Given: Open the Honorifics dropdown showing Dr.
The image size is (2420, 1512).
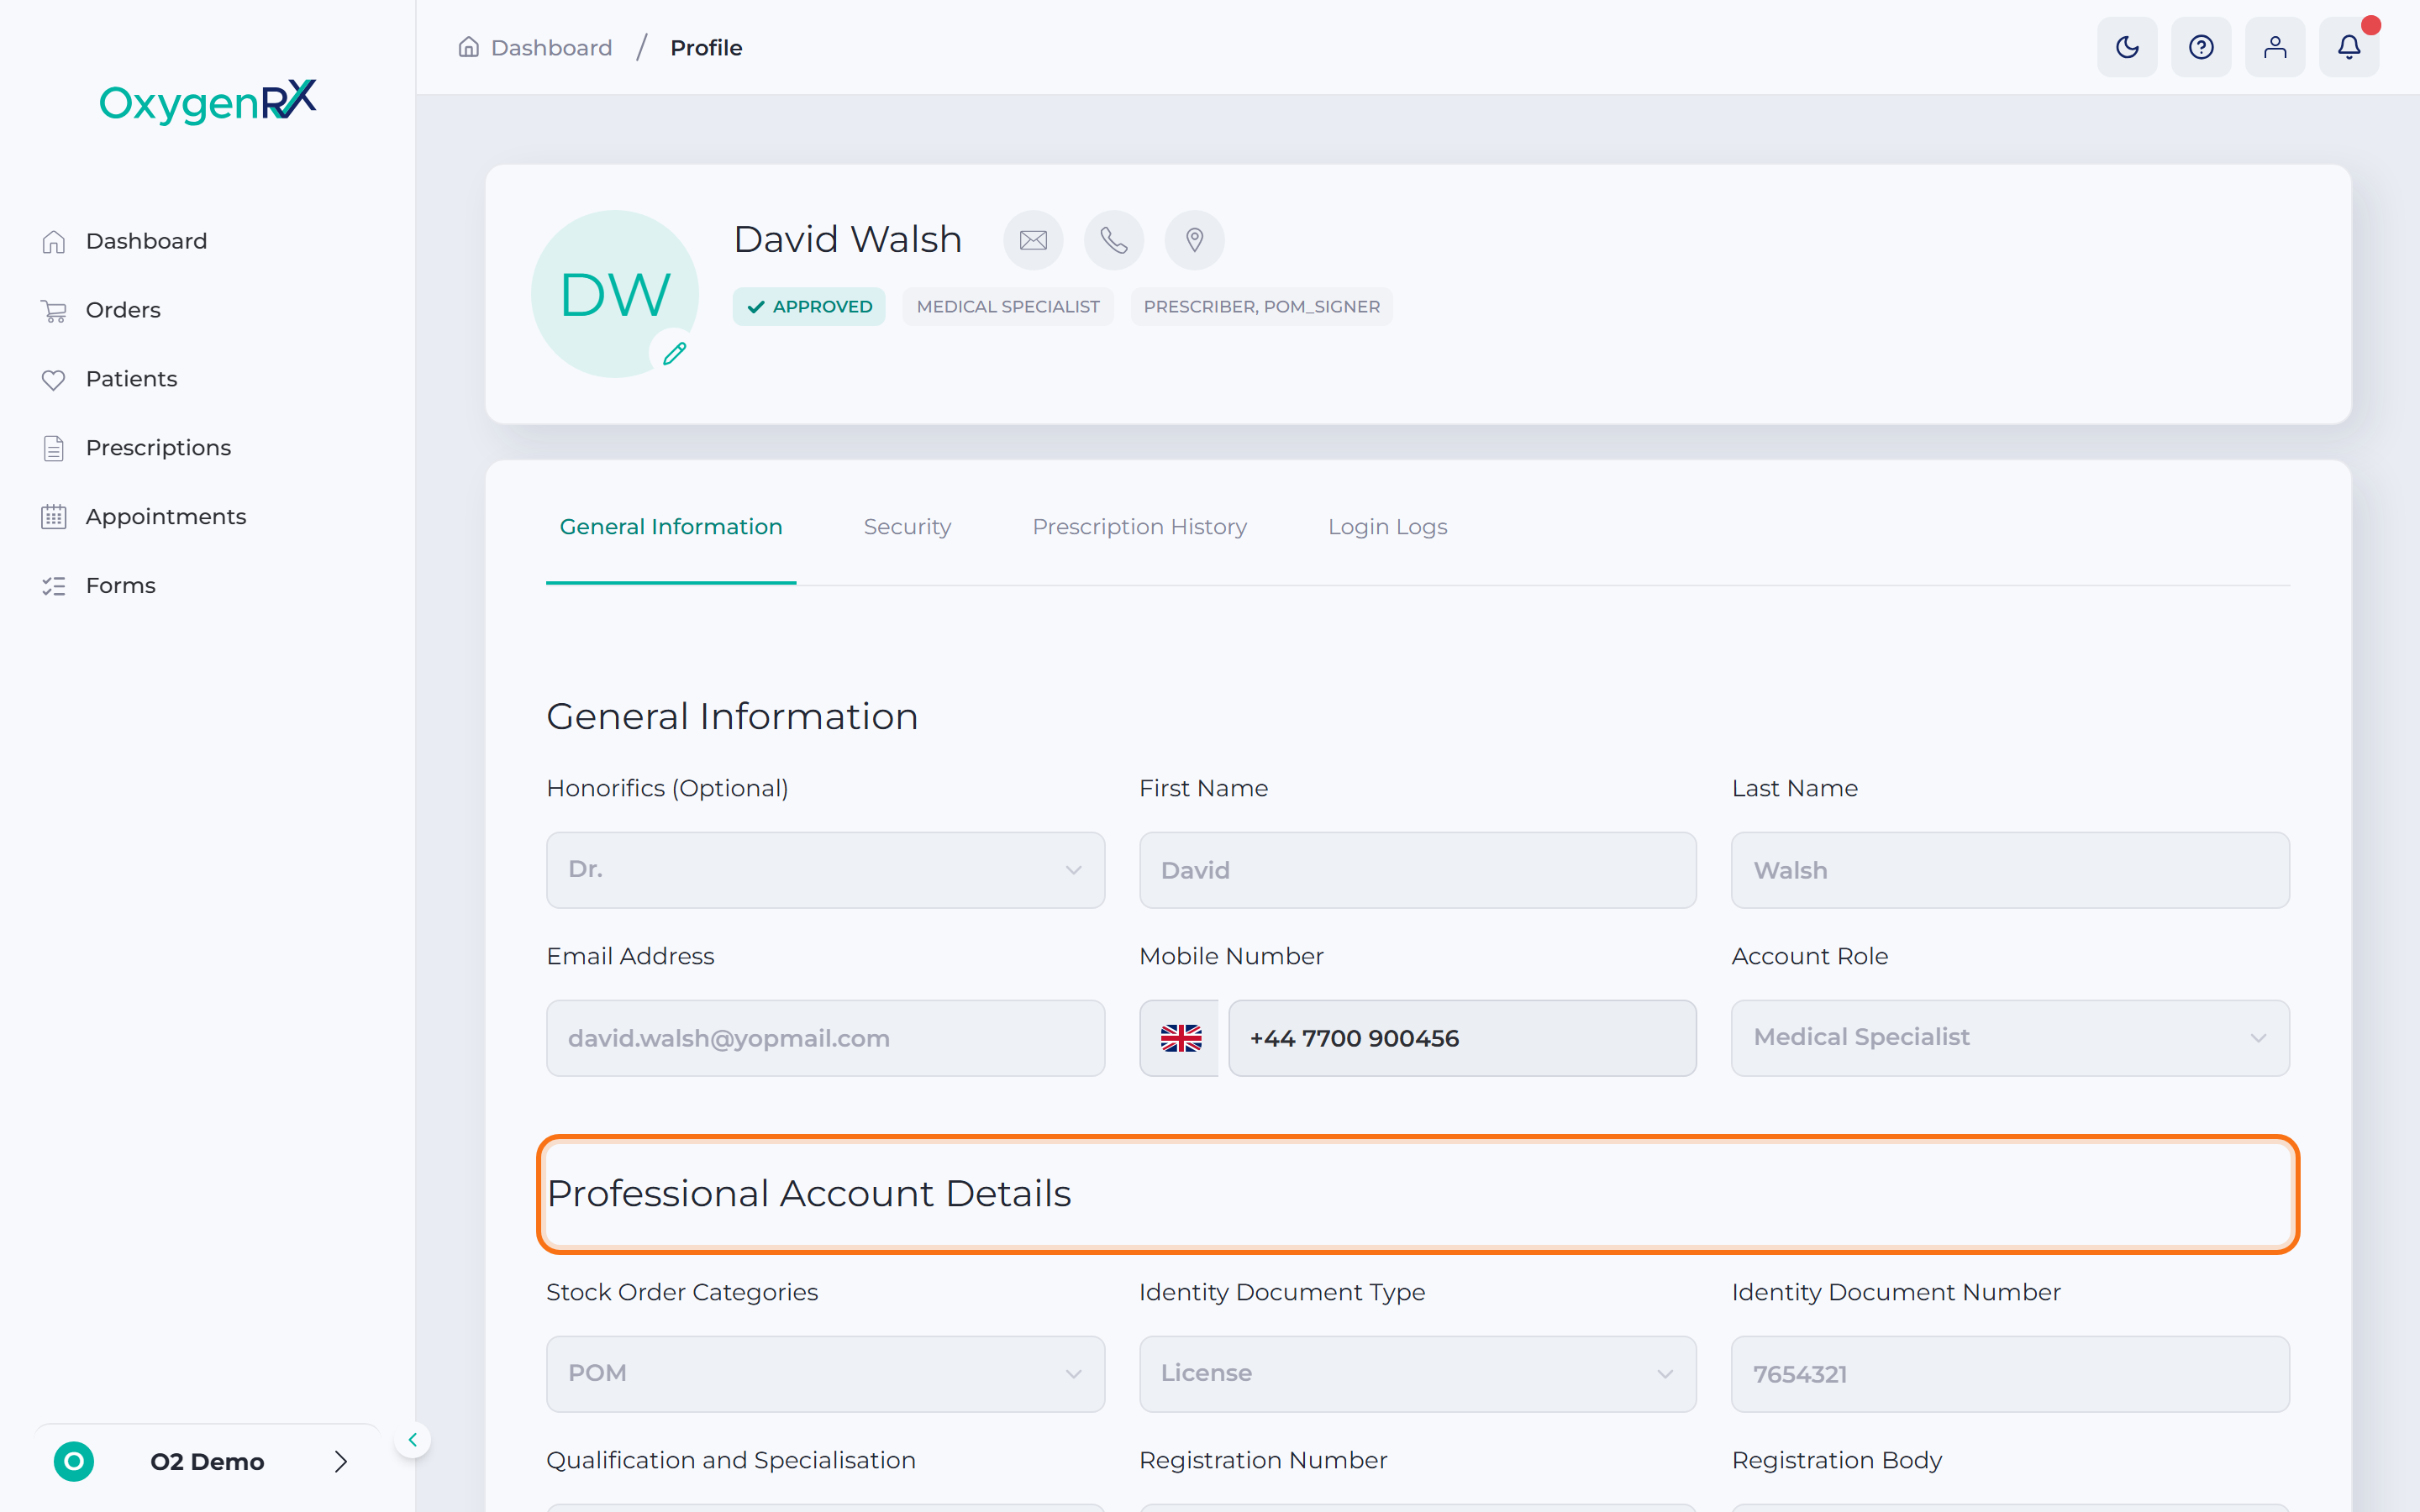Looking at the screenshot, I should tap(825, 869).
